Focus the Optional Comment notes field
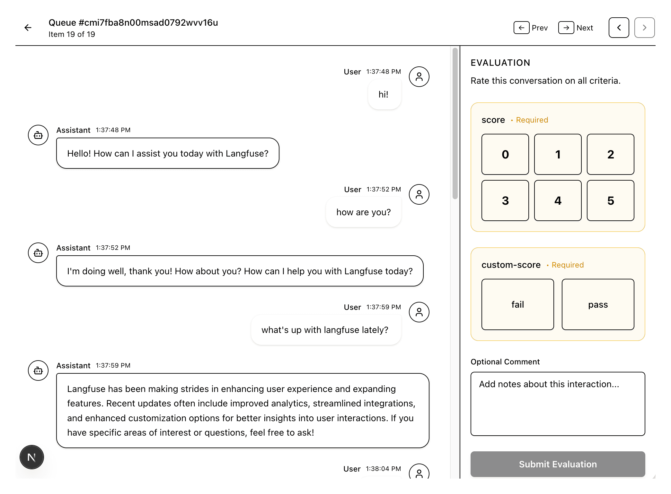Image resolution: width=671 pixels, height=494 pixels. pyautogui.click(x=557, y=404)
